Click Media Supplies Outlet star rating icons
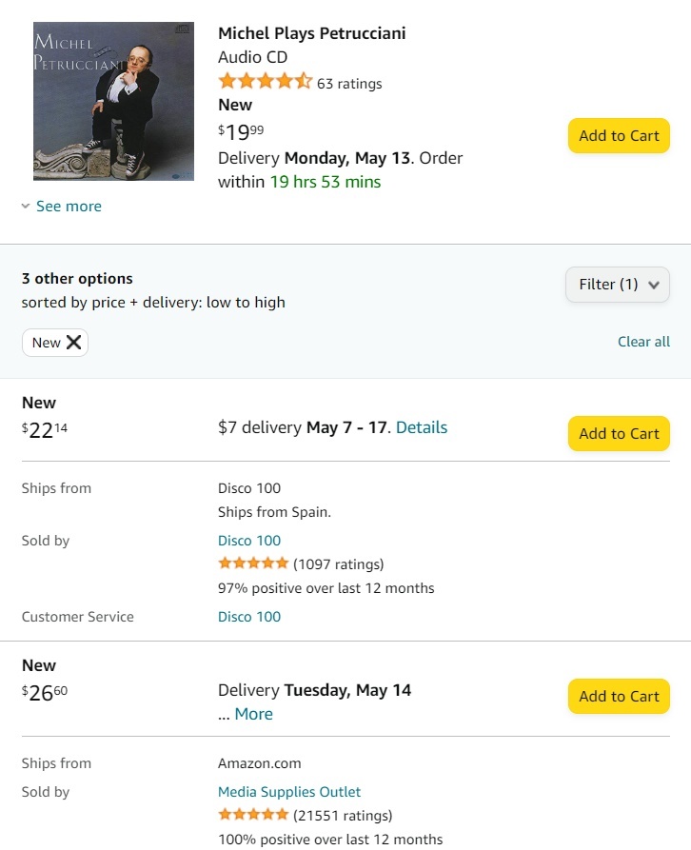The width and height of the screenshot is (691, 850). (x=253, y=815)
